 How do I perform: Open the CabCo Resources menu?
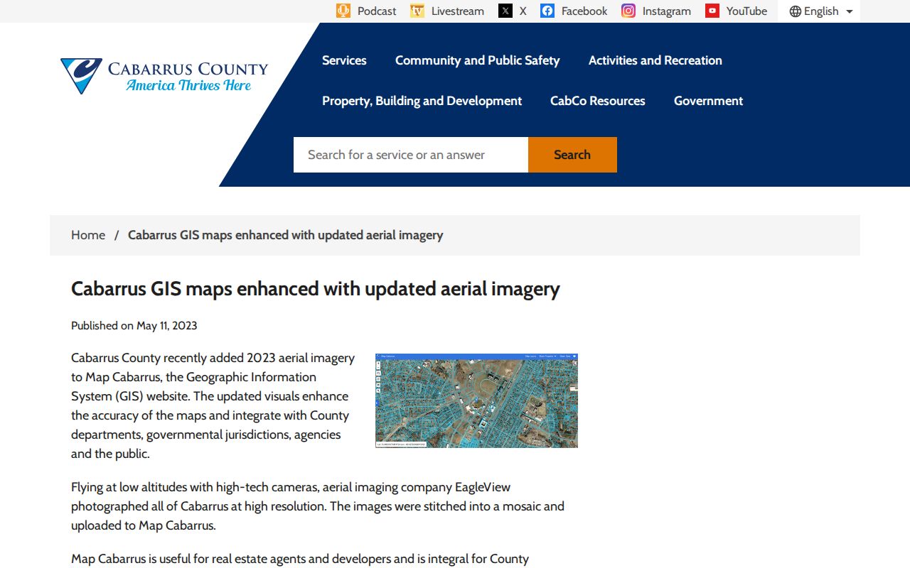coord(598,101)
